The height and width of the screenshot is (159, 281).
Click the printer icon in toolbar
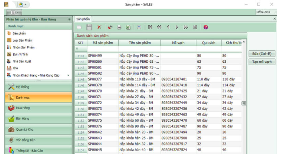119,27
